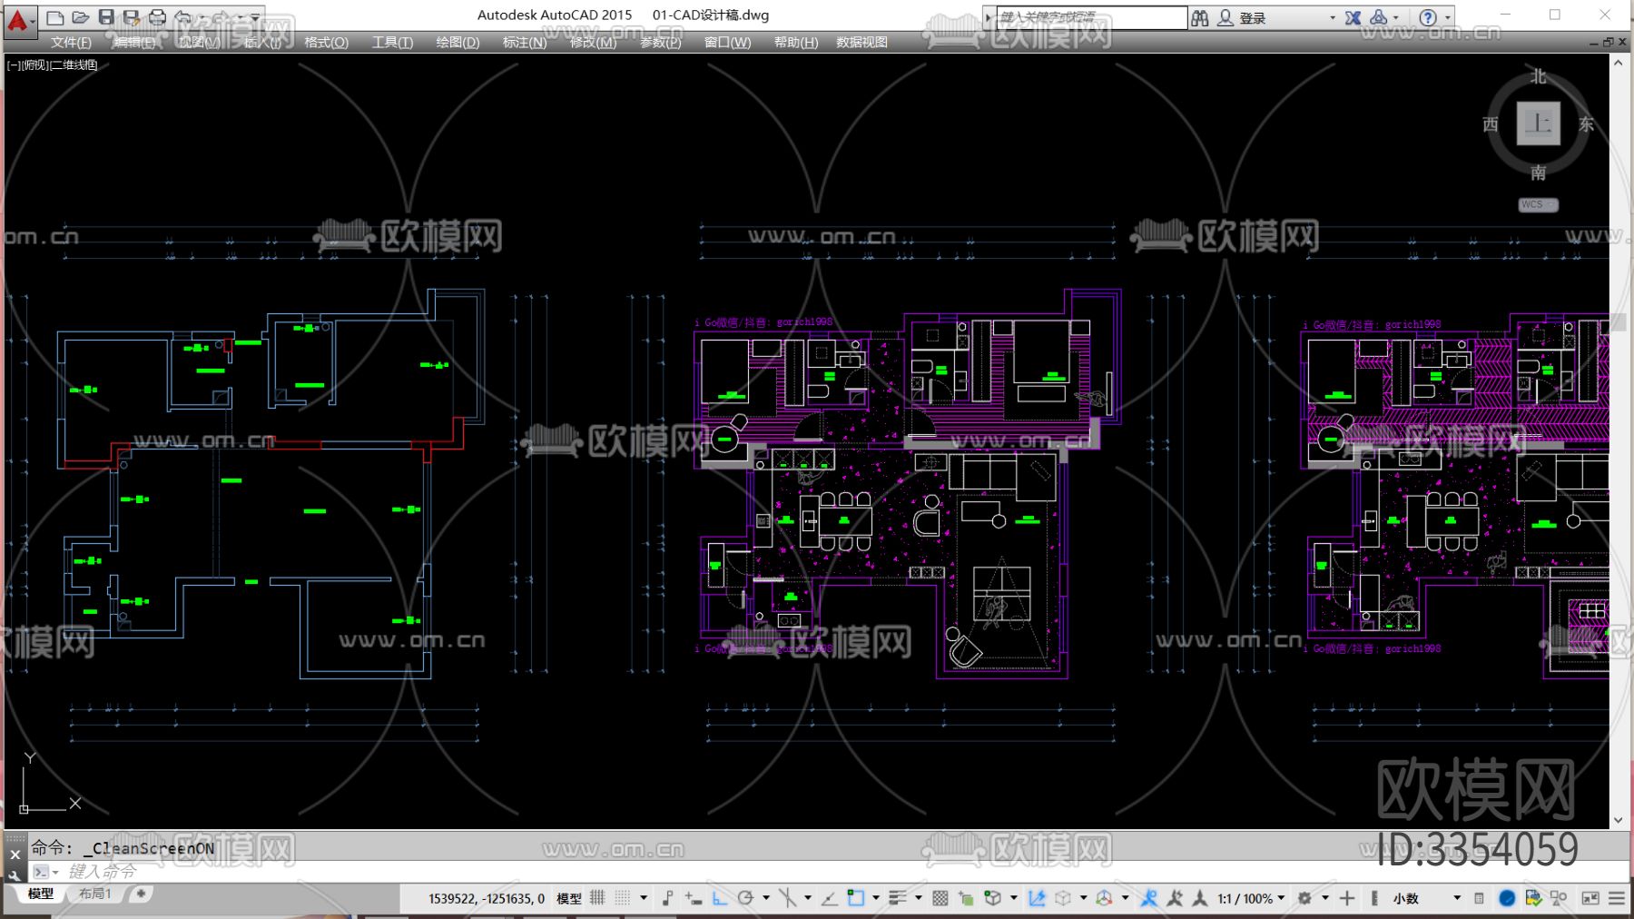
Task: Toggle transparency display in status bar
Action: click(940, 898)
